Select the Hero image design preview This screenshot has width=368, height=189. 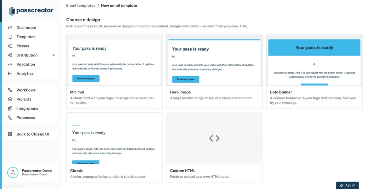pos(214,60)
